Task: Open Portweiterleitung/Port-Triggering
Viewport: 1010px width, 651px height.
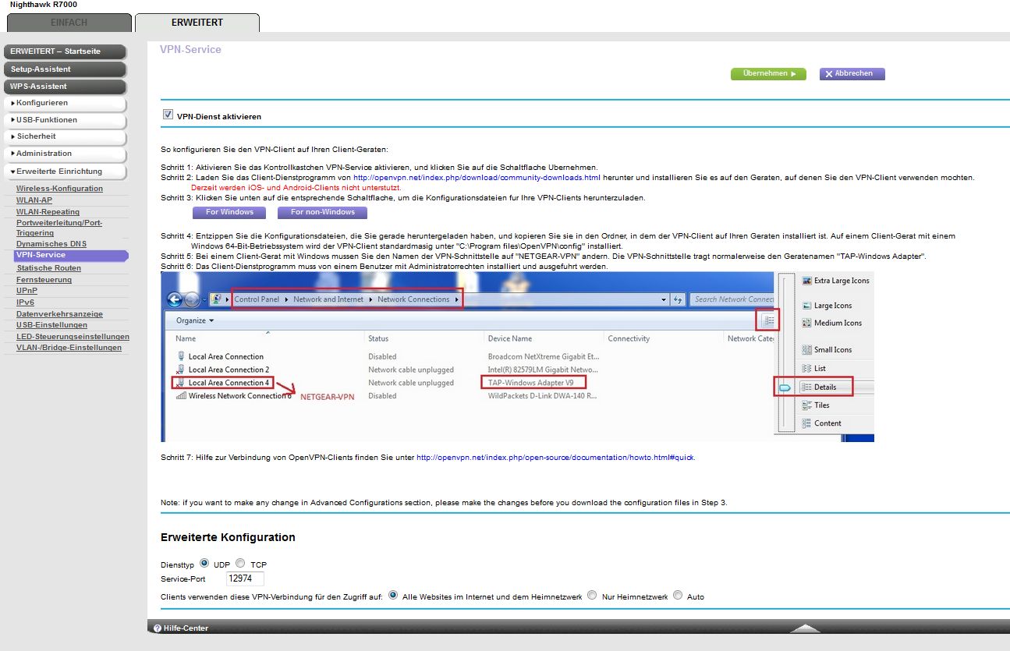Action: [59, 228]
